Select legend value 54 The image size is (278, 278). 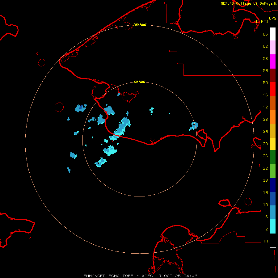pyautogui.click(x=265, y=70)
